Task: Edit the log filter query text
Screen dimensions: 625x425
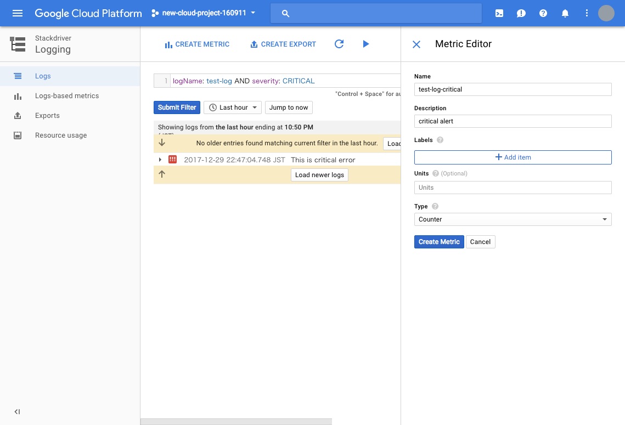Action: coord(285,81)
